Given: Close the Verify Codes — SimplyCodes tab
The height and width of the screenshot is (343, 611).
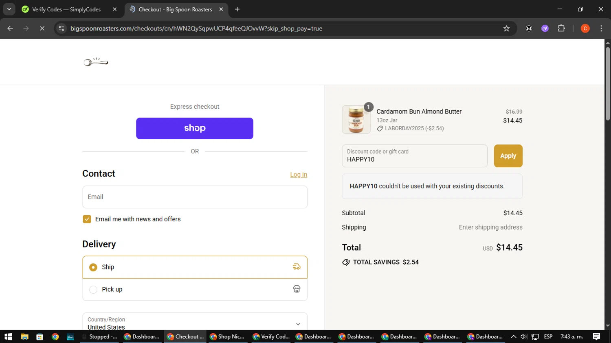Looking at the screenshot, I should coord(114,9).
